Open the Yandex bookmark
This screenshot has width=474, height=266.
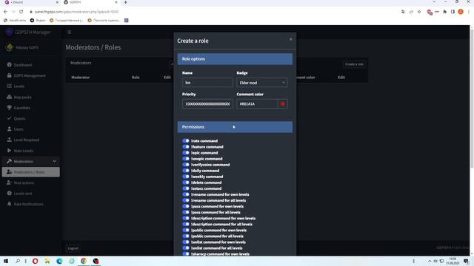coord(38,21)
